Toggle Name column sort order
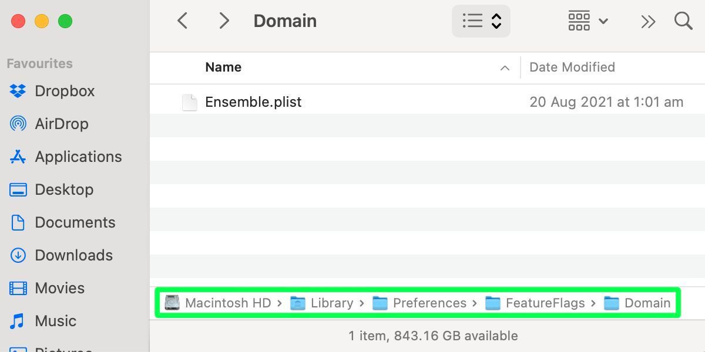 coord(223,67)
